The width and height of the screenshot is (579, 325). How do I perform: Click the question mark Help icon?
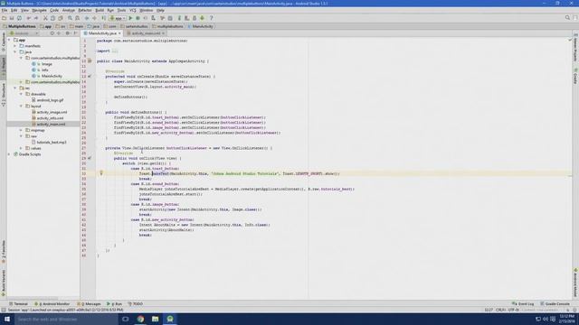[211, 18]
